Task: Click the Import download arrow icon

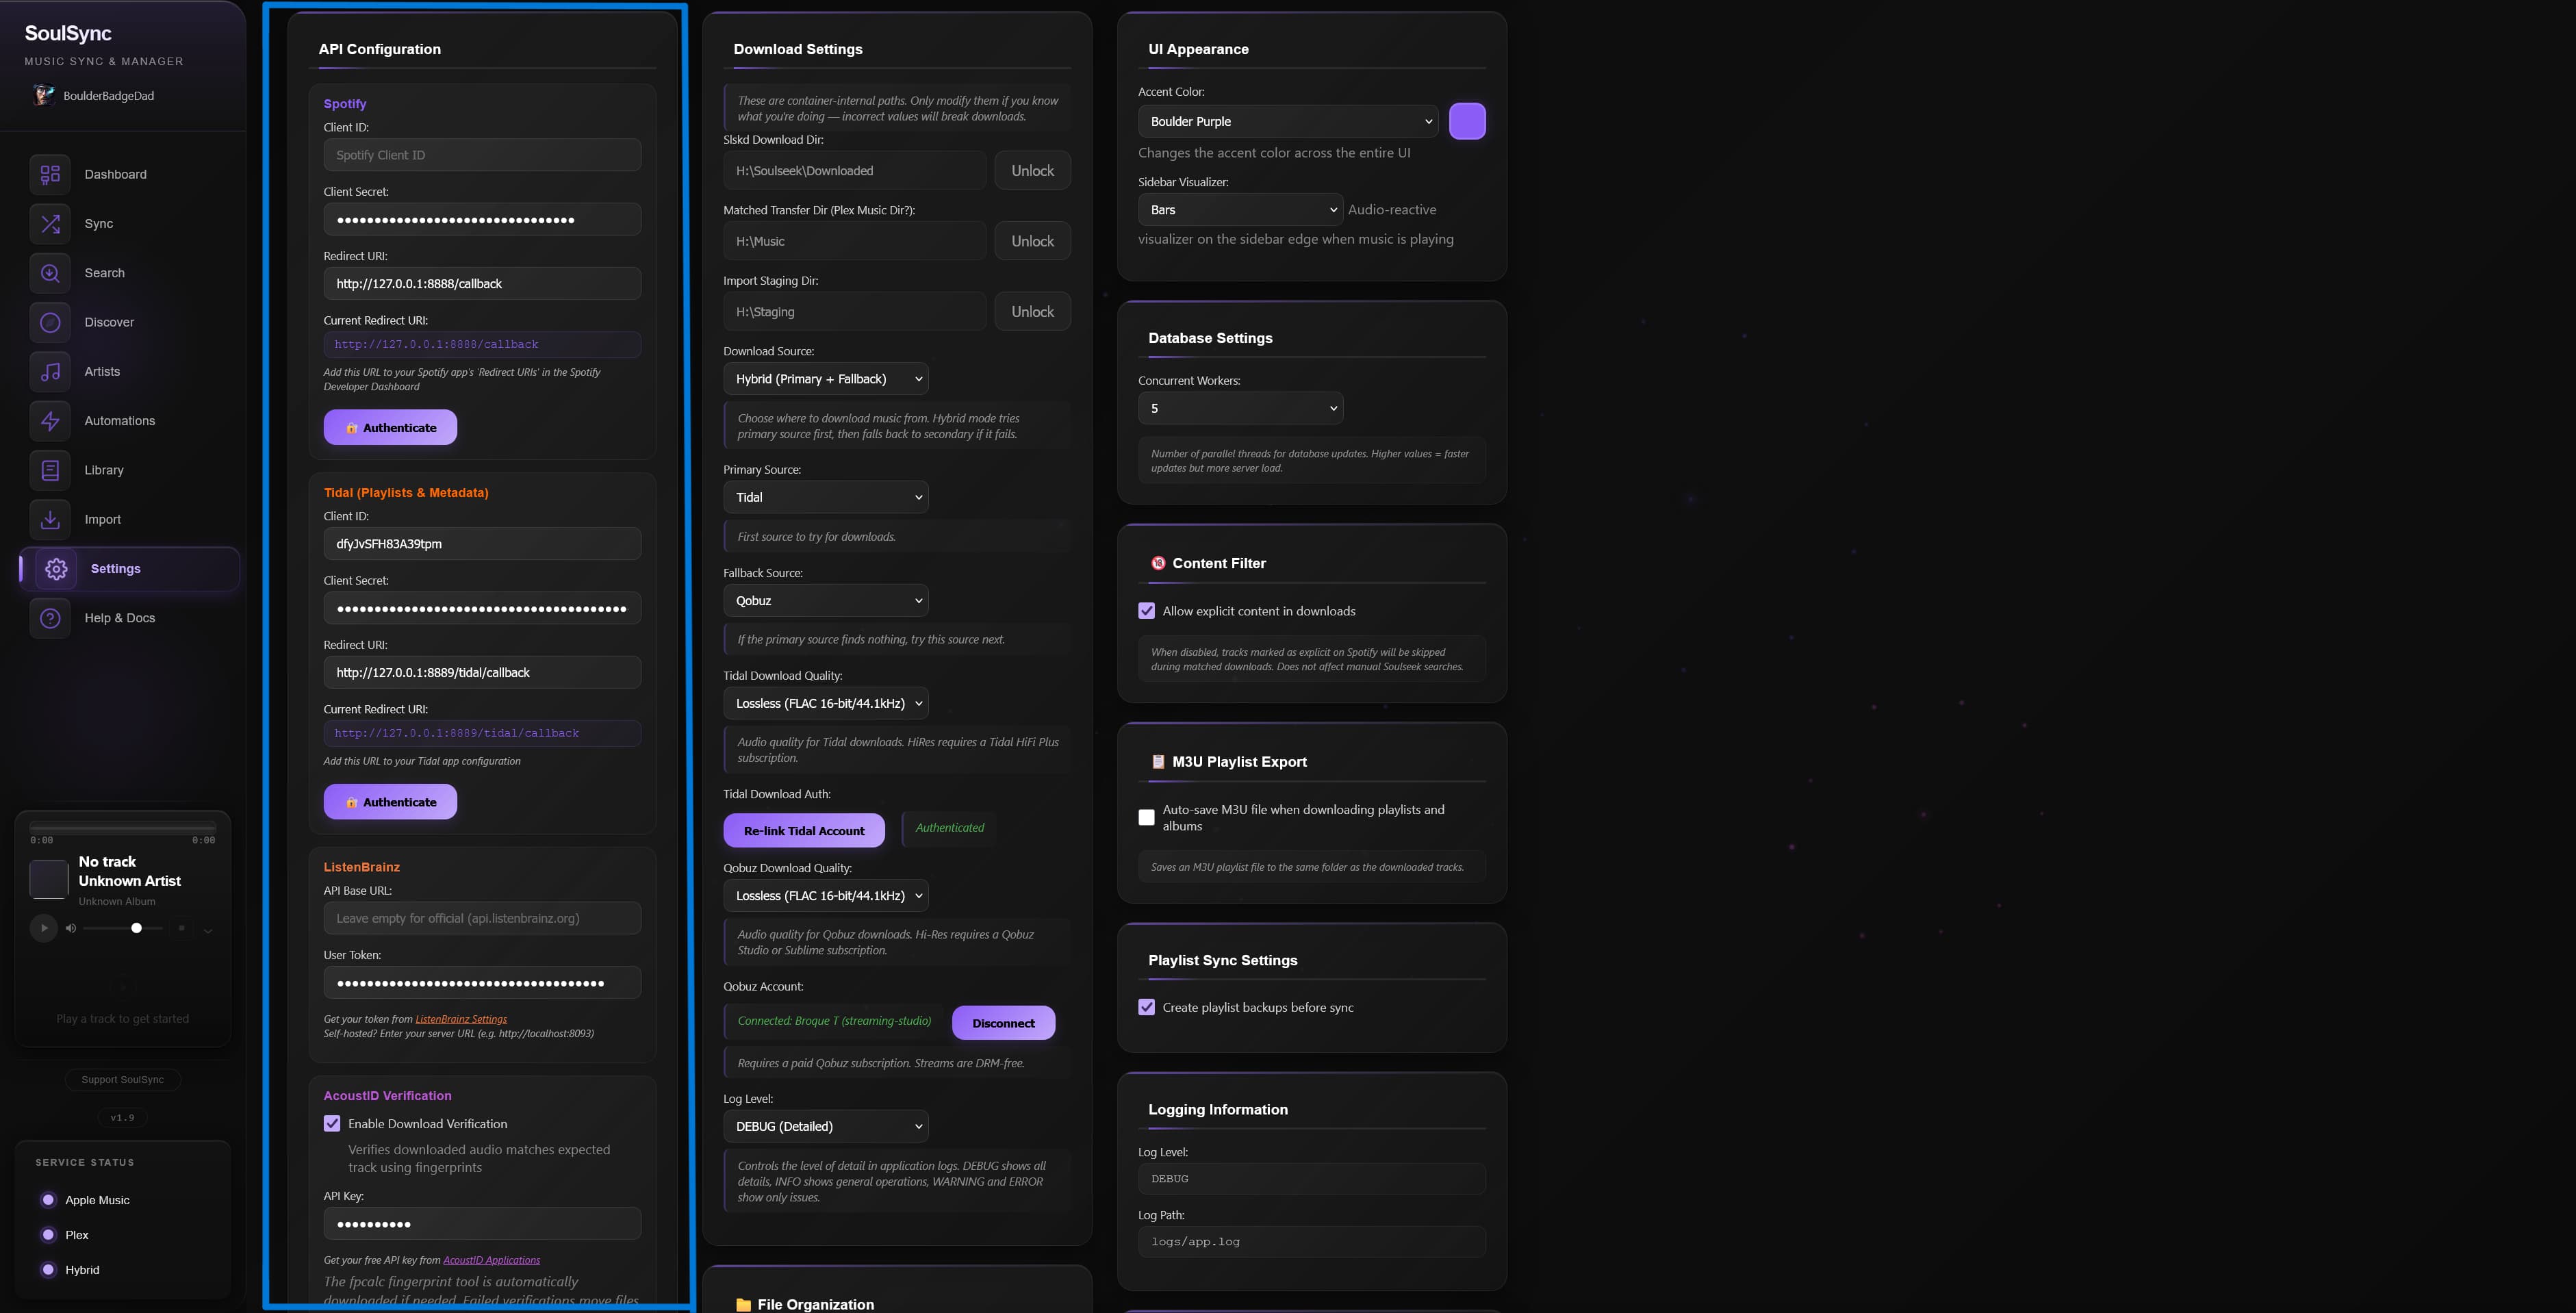Action: point(50,519)
